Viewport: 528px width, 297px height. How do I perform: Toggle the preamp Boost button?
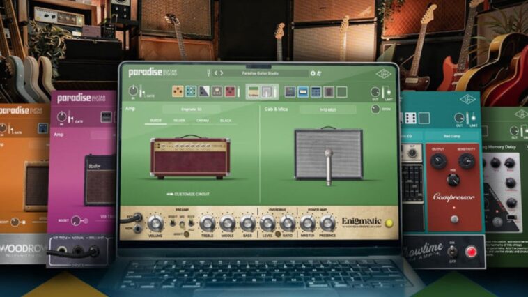tap(186, 234)
